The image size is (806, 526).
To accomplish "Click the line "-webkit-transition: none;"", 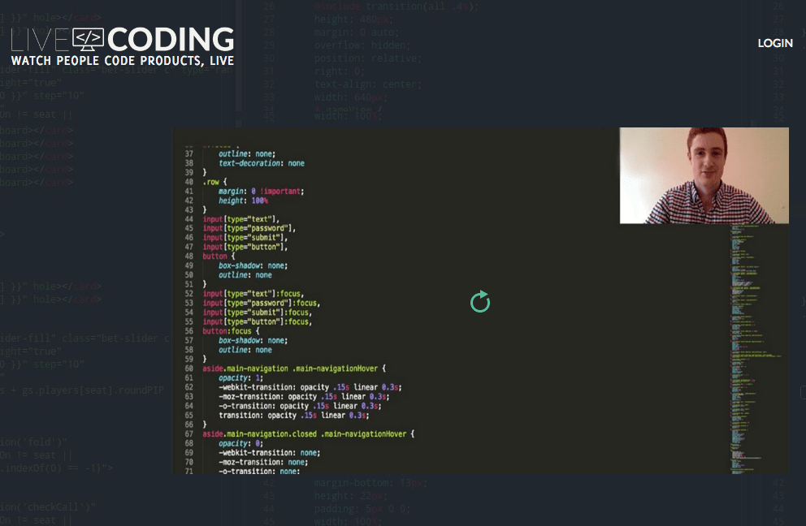I will 270,453.
